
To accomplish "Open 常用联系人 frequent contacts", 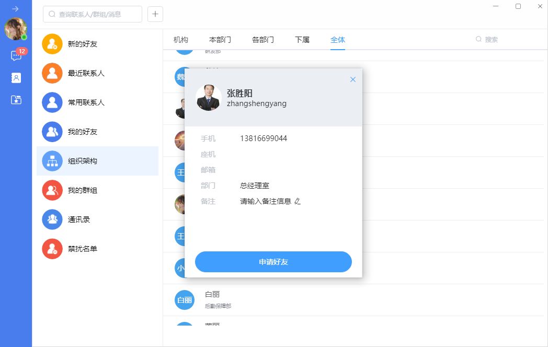I will point(86,102).
